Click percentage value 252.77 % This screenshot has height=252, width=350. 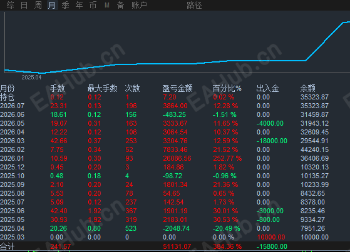pos(227,158)
